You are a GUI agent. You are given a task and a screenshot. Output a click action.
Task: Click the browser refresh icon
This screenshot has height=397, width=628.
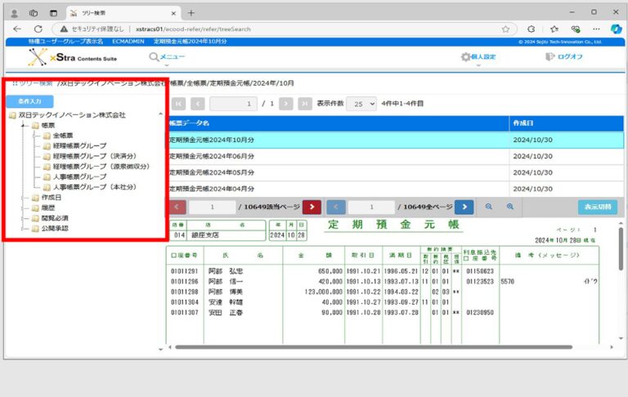(57, 28)
